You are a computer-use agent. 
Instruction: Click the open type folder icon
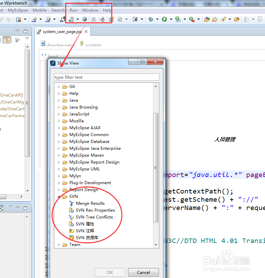(x=207, y=19)
